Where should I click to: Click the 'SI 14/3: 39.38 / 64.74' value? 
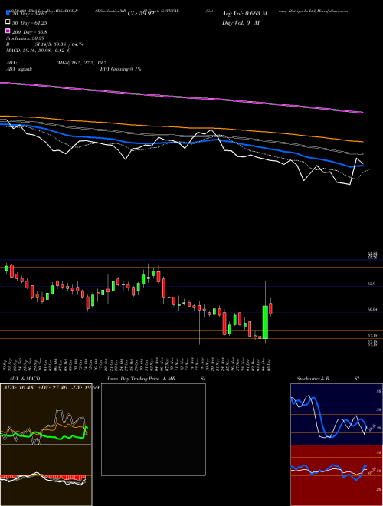(x=59, y=44)
